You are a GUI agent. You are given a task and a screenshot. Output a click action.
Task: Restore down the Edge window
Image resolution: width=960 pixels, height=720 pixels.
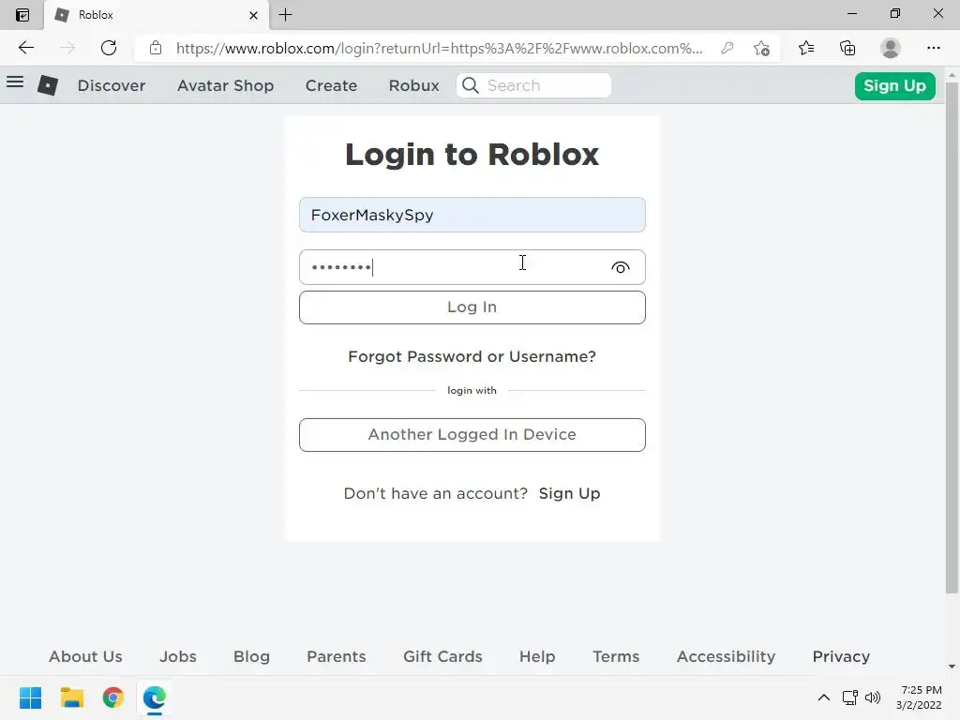[x=895, y=13]
